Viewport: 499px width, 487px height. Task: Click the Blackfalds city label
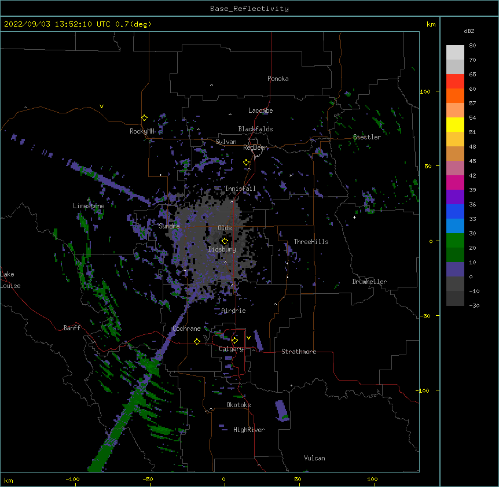[255, 129]
